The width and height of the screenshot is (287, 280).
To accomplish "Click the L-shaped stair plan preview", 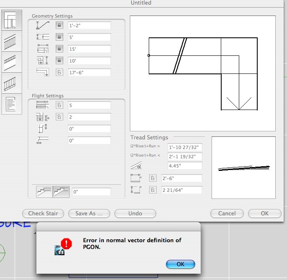I will point(203,73).
